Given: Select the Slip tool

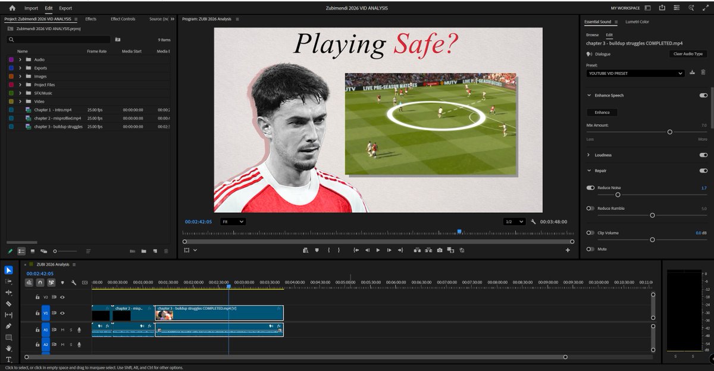Looking at the screenshot, I should point(8,315).
